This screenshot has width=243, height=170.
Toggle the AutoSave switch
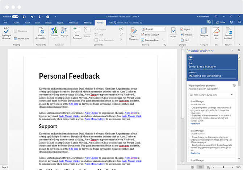click(x=15, y=17)
